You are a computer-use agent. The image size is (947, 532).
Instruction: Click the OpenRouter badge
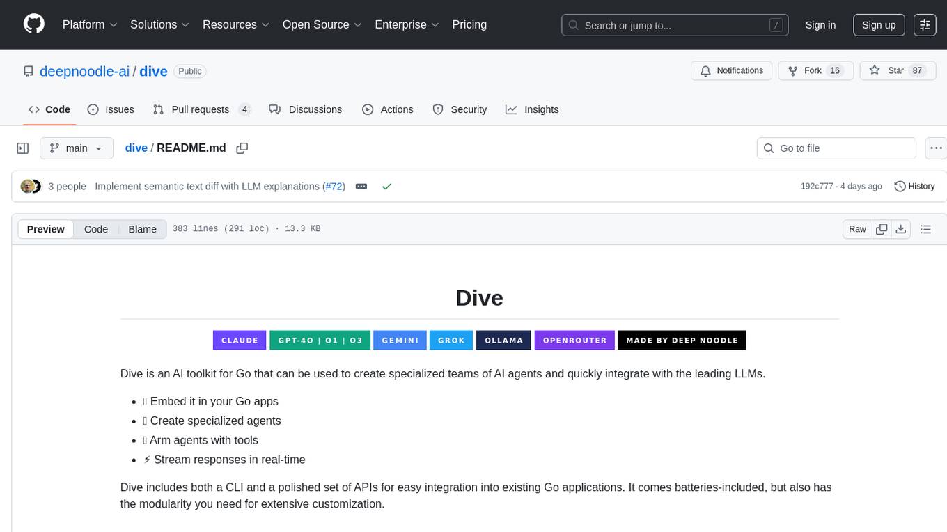(x=574, y=340)
